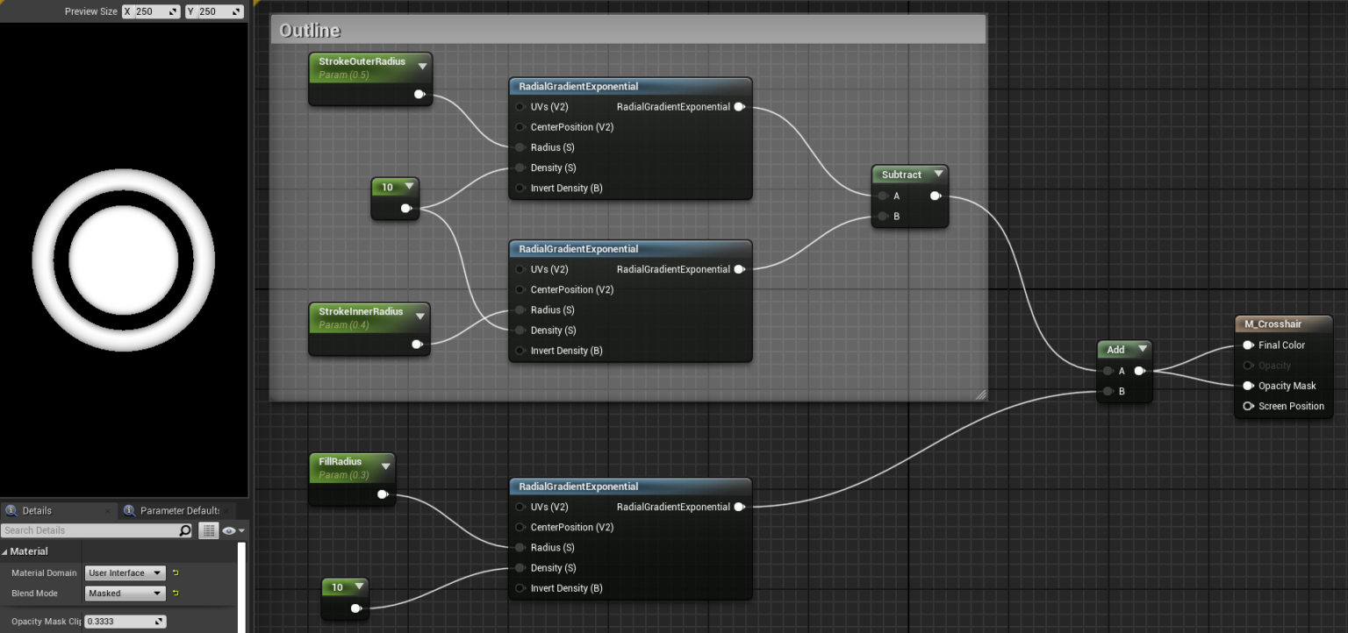Screen dimensions: 1348x633
Task: Click the top RadialGradientExponential node's output pin
Action: [740, 106]
